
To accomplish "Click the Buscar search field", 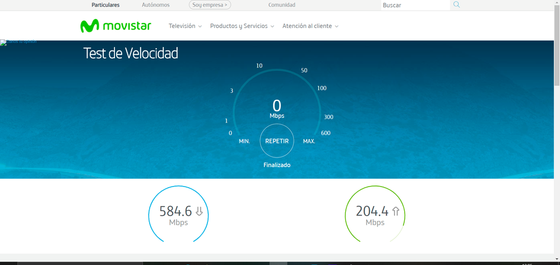I will [415, 5].
